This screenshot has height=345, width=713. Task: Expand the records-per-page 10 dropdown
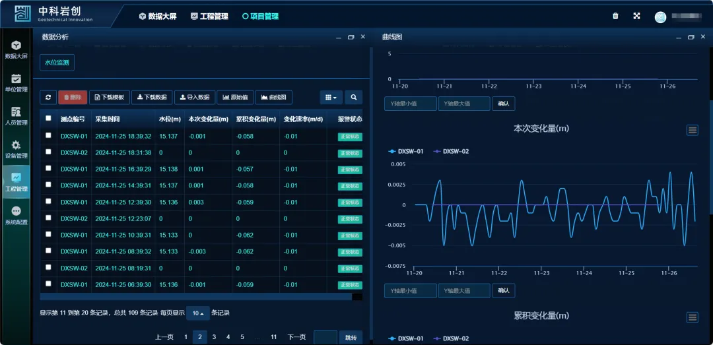[x=197, y=313]
